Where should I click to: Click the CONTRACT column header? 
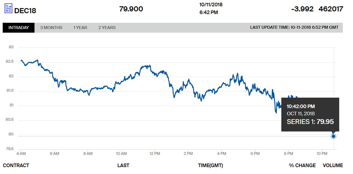pyautogui.click(x=16, y=165)
